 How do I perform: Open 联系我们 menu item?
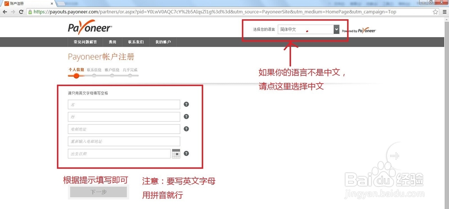(136, 42)
